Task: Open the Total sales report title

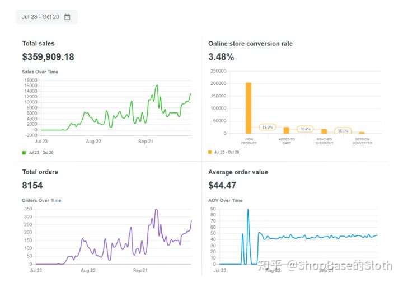Action: click(38, 44)
